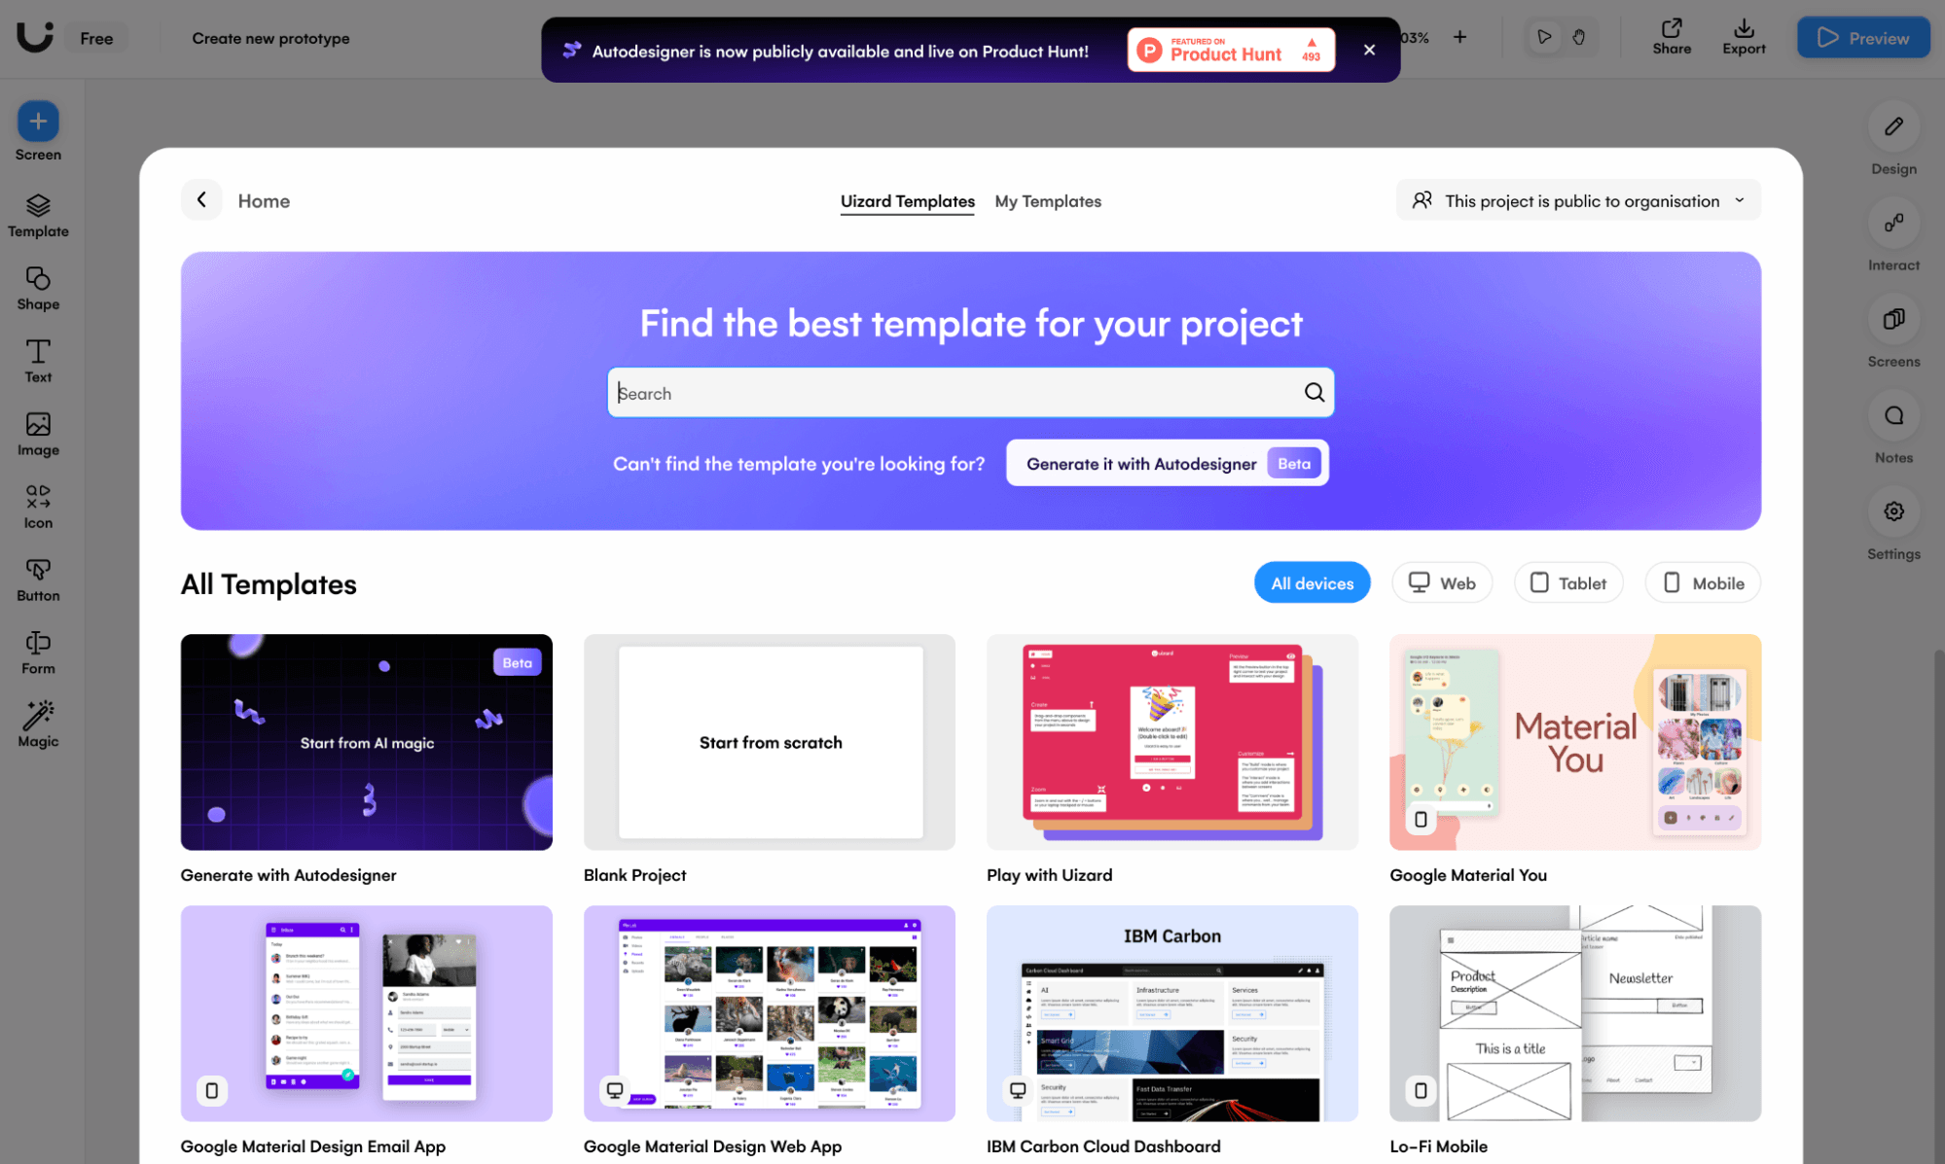The image size is (1945, 1164).
Task: Select the Icon tool in sidebar
Action: tap(37, 506)
